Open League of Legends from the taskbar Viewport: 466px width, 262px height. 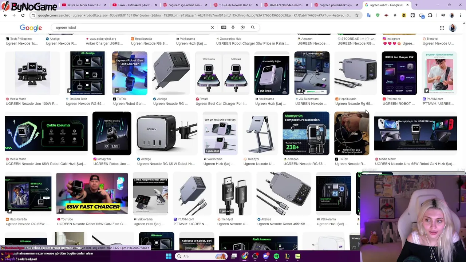(x=287, y=256)
